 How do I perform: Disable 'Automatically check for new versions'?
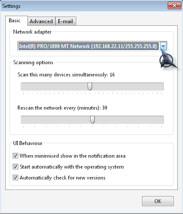(15, 178)
